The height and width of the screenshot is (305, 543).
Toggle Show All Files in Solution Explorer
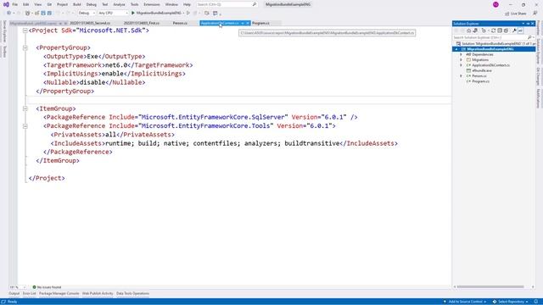point(506,30)
